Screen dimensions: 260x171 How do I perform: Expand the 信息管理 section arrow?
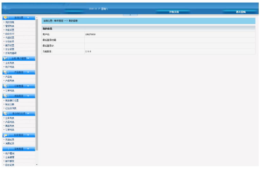pyautogui.click(x=28, y=149)
